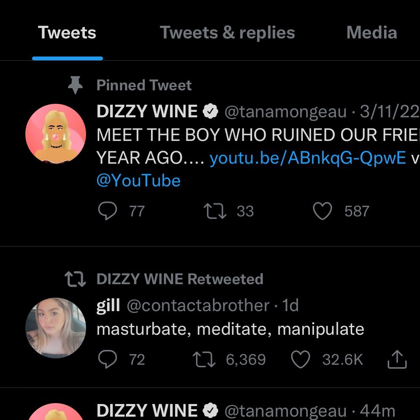Reply to the pinned DIZZY WINE tweet

107,211
